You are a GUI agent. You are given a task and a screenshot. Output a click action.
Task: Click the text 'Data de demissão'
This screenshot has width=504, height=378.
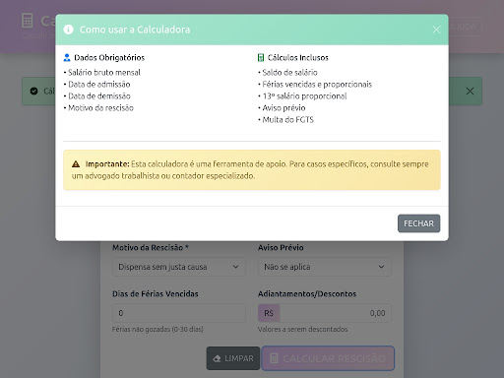point(99,96)
